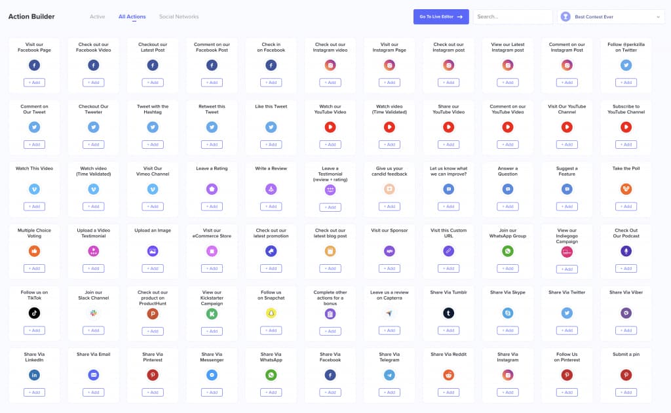Add the Comment on our Instagram Post action

(567, 83)
